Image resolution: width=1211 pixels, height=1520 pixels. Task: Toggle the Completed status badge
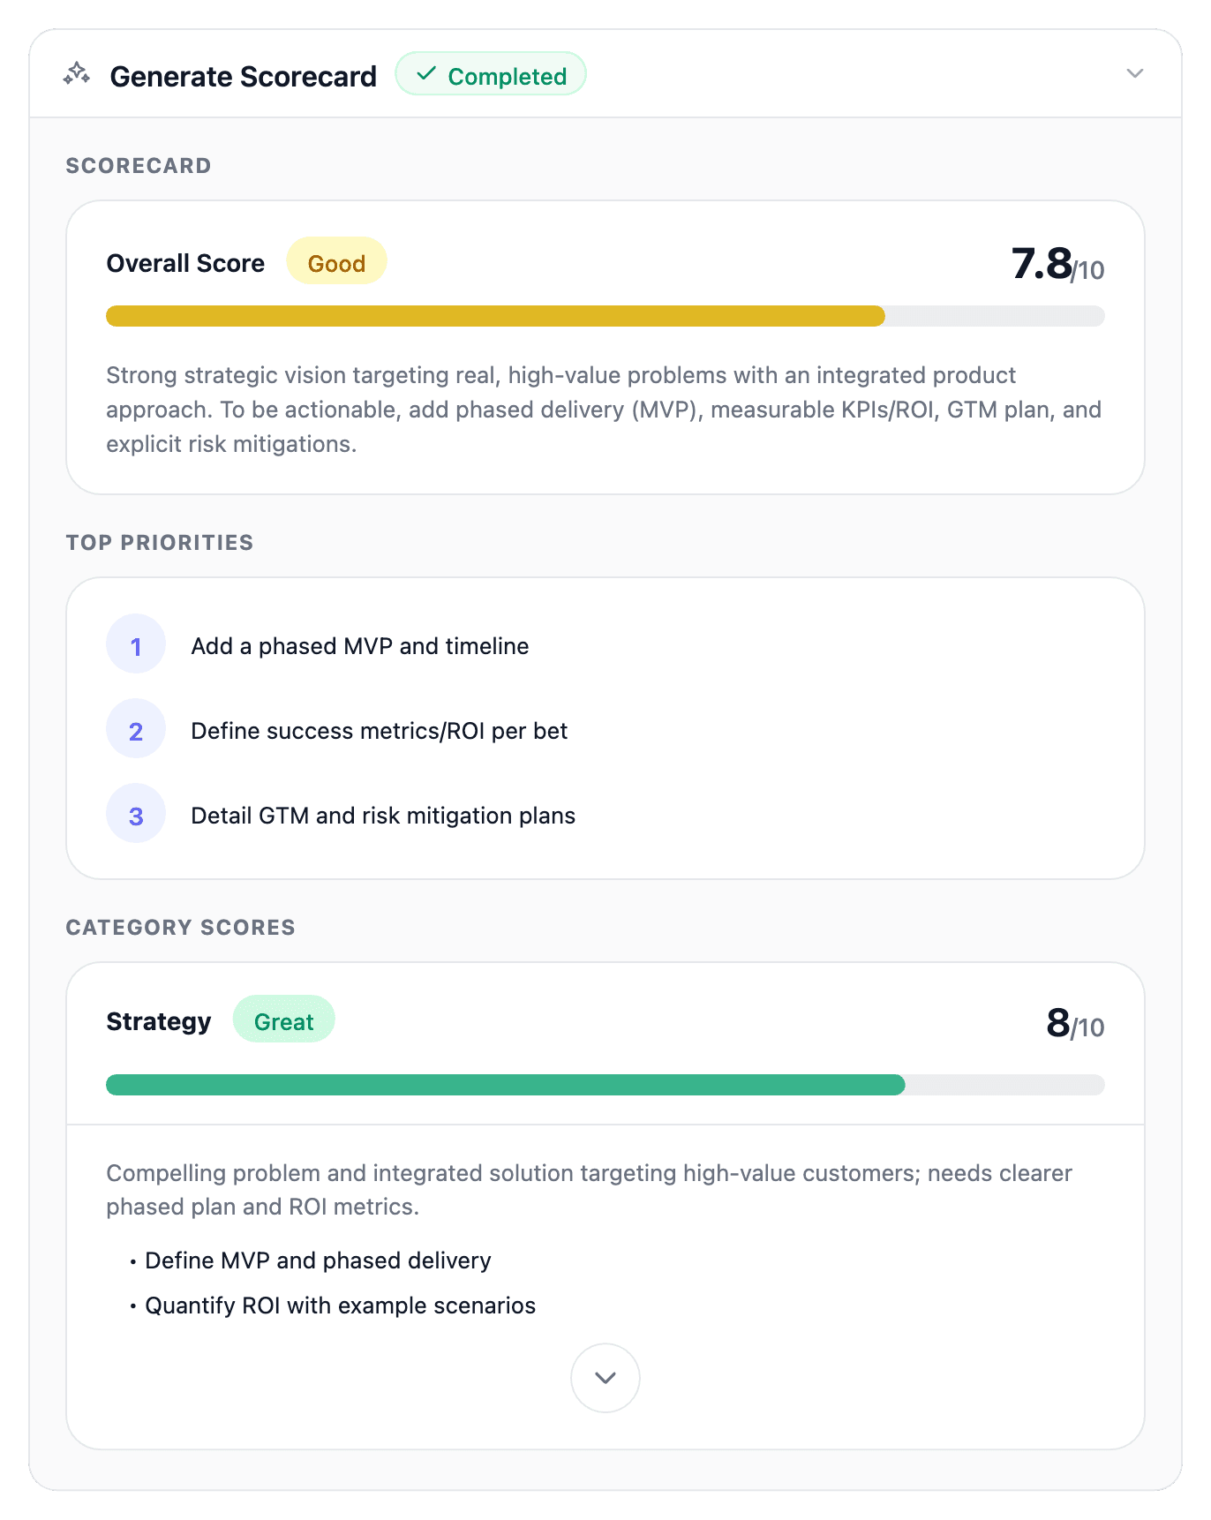(491, 74)
